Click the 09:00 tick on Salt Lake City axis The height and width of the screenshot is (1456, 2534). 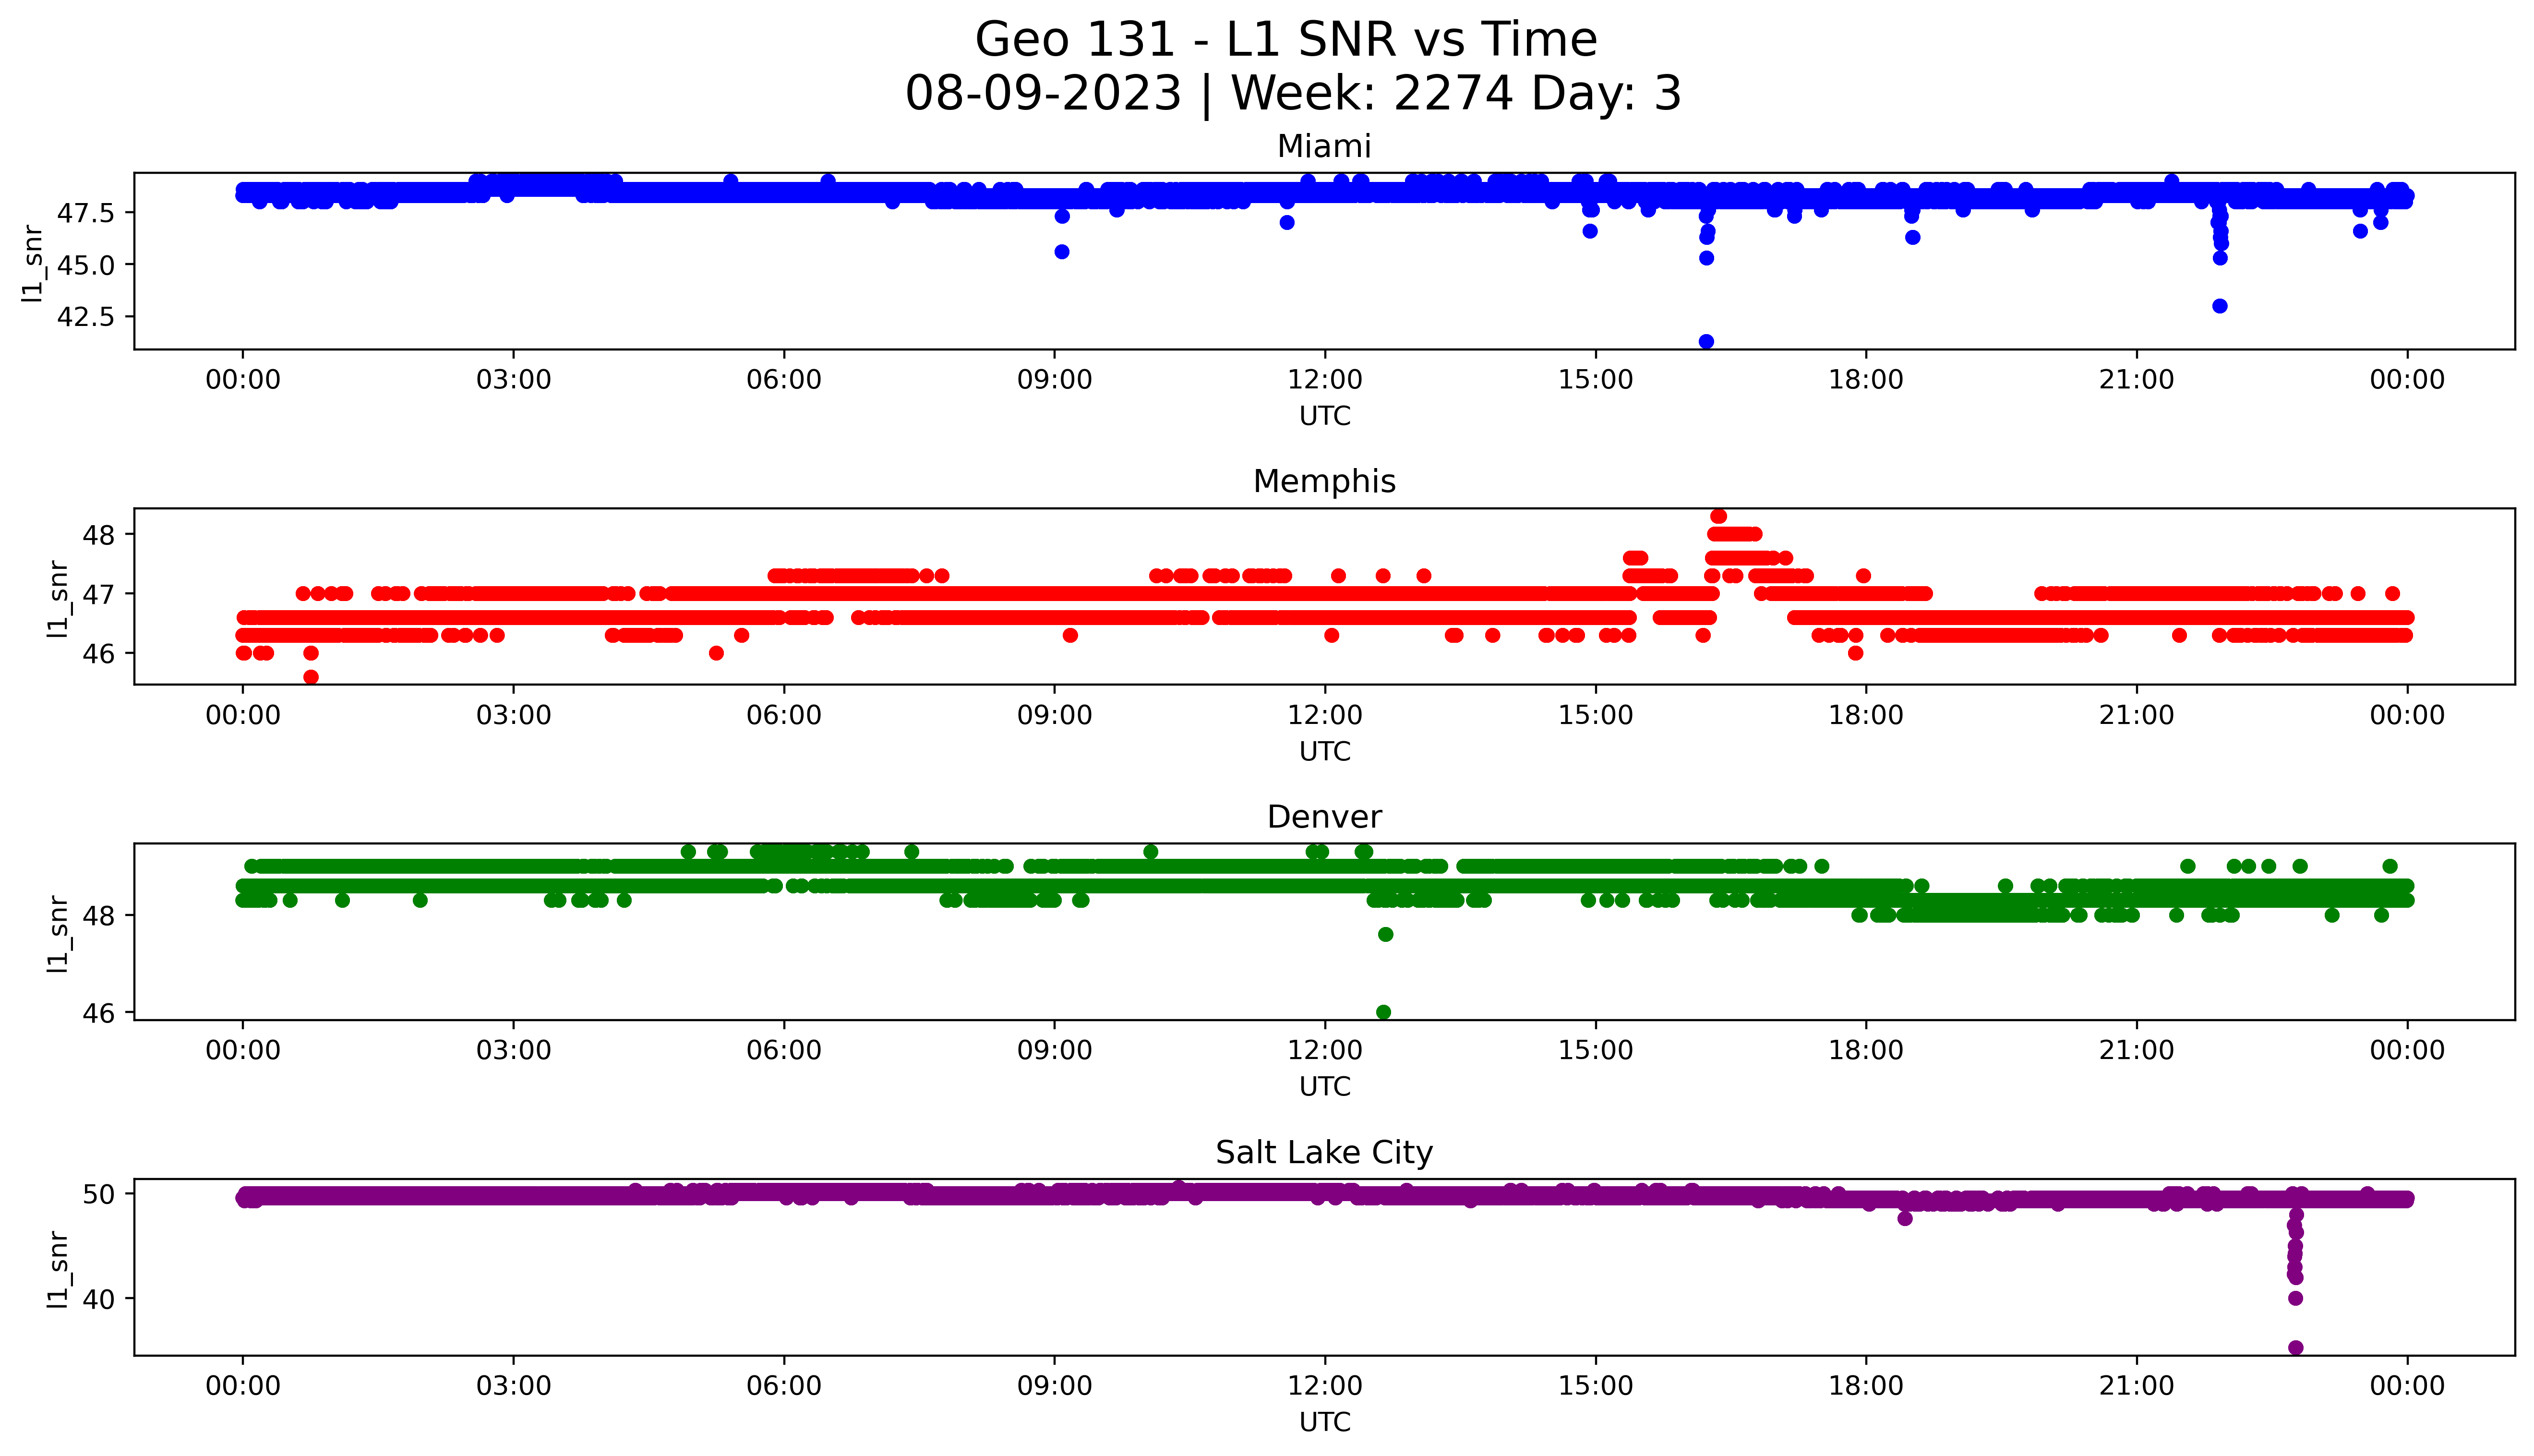[1055, 1387]
